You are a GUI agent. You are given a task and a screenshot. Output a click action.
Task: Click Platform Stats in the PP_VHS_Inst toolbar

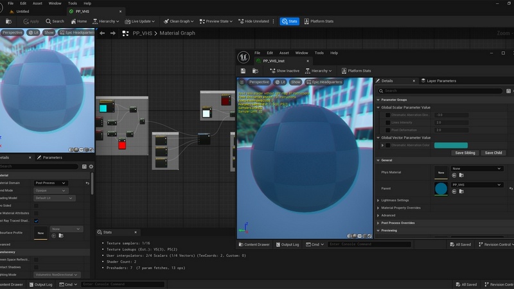click(x=355, y=71)
